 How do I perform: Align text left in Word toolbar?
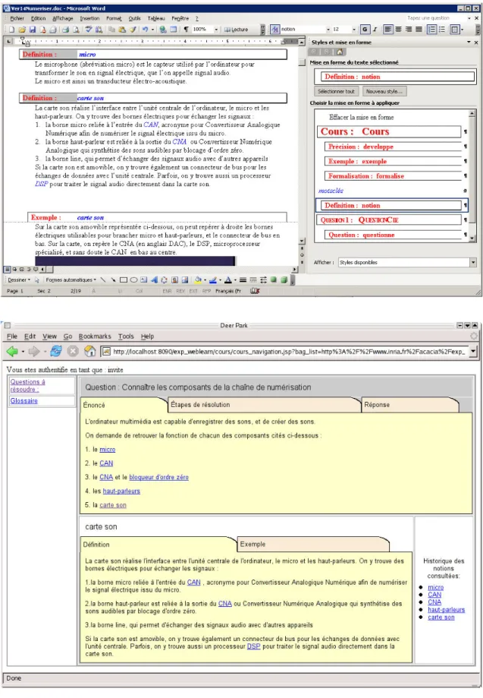[388, 30]
